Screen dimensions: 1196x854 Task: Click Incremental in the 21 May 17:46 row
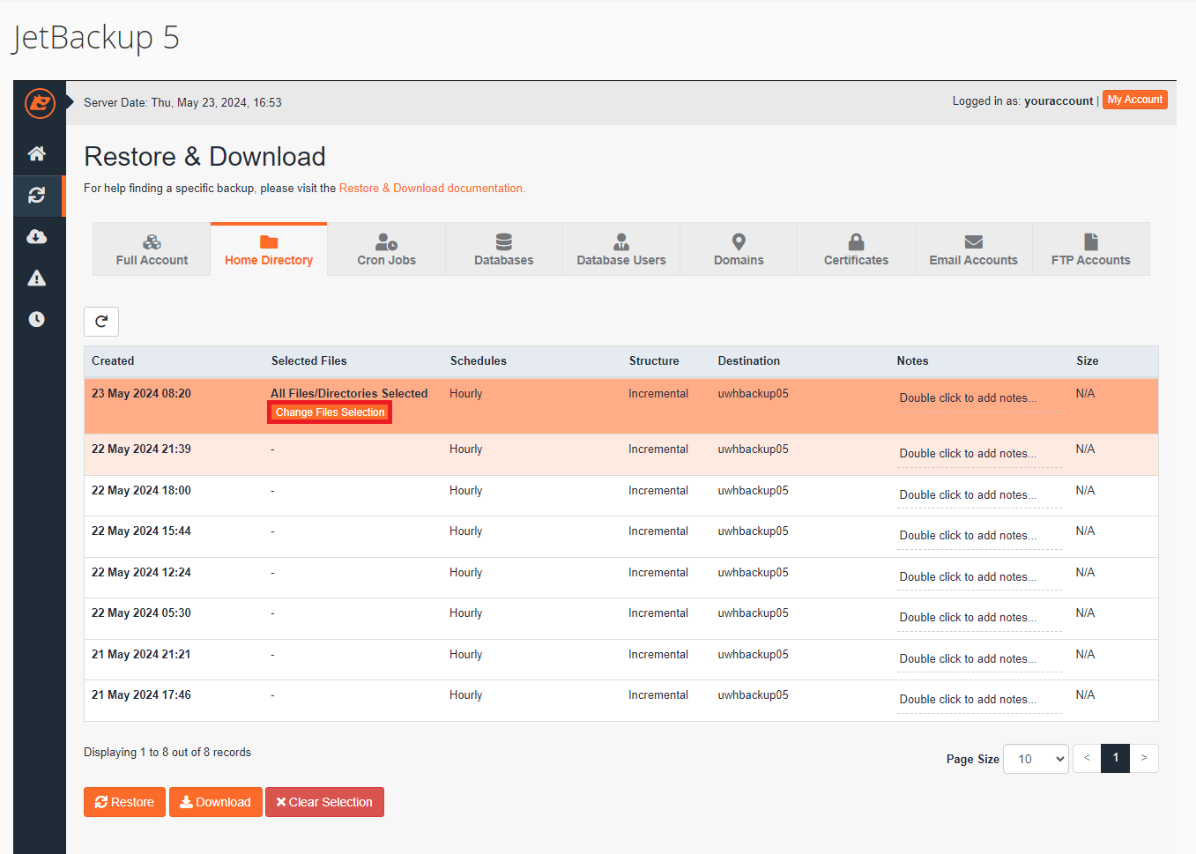(x=658, y=694)
